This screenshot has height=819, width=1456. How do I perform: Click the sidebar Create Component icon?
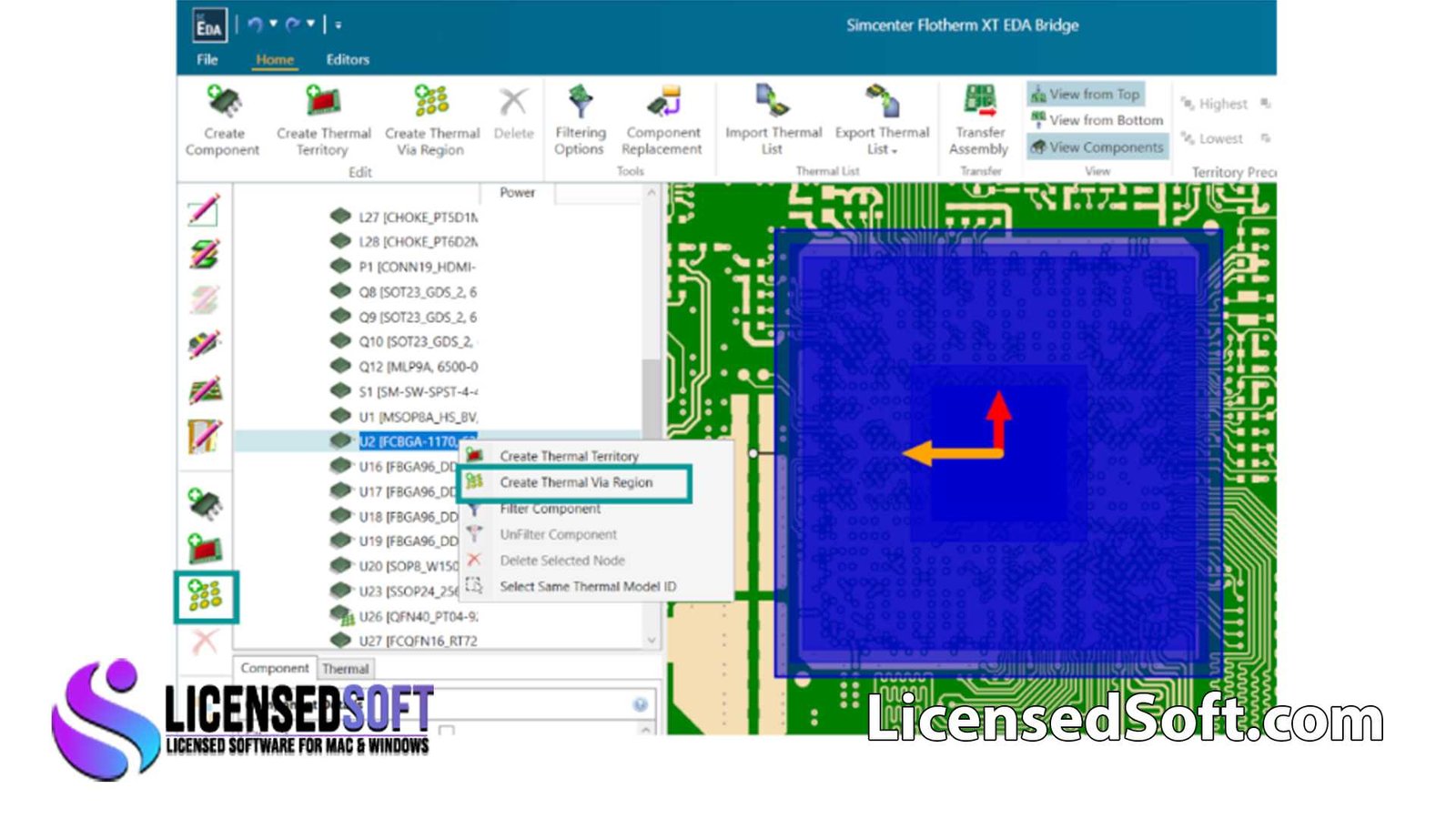205,503
